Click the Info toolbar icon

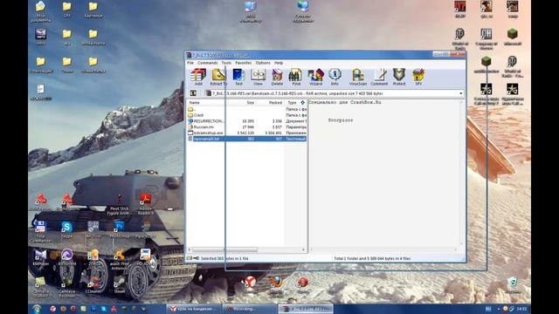[x=335, y=77]
